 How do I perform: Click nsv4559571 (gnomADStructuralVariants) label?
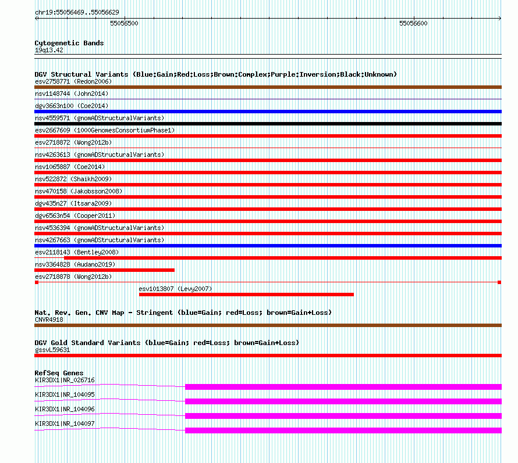pos(100,118)
